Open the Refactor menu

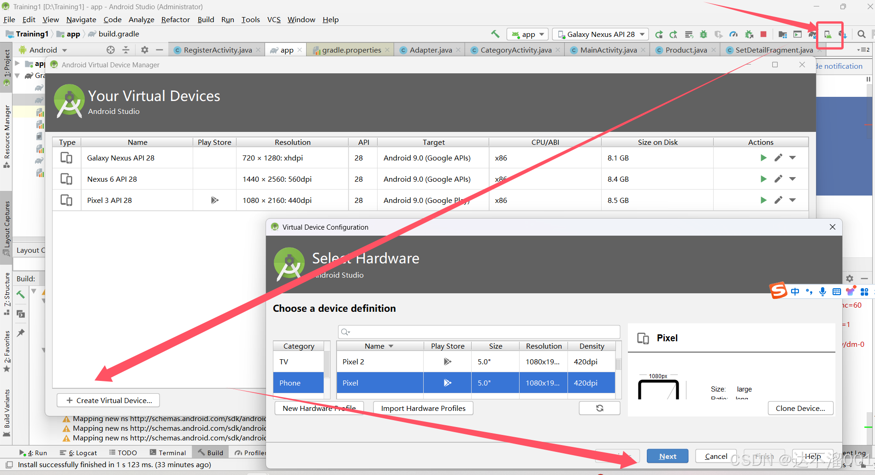click(175, 19)
